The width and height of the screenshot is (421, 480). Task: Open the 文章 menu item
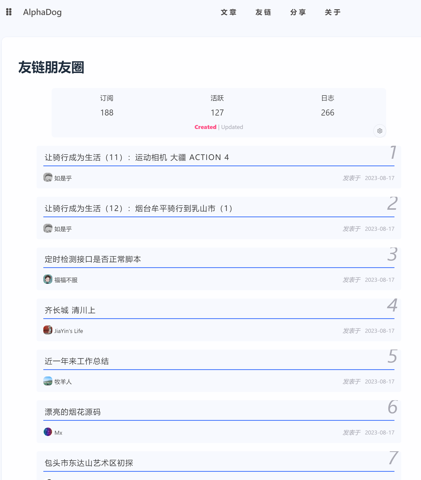point(229,12)
